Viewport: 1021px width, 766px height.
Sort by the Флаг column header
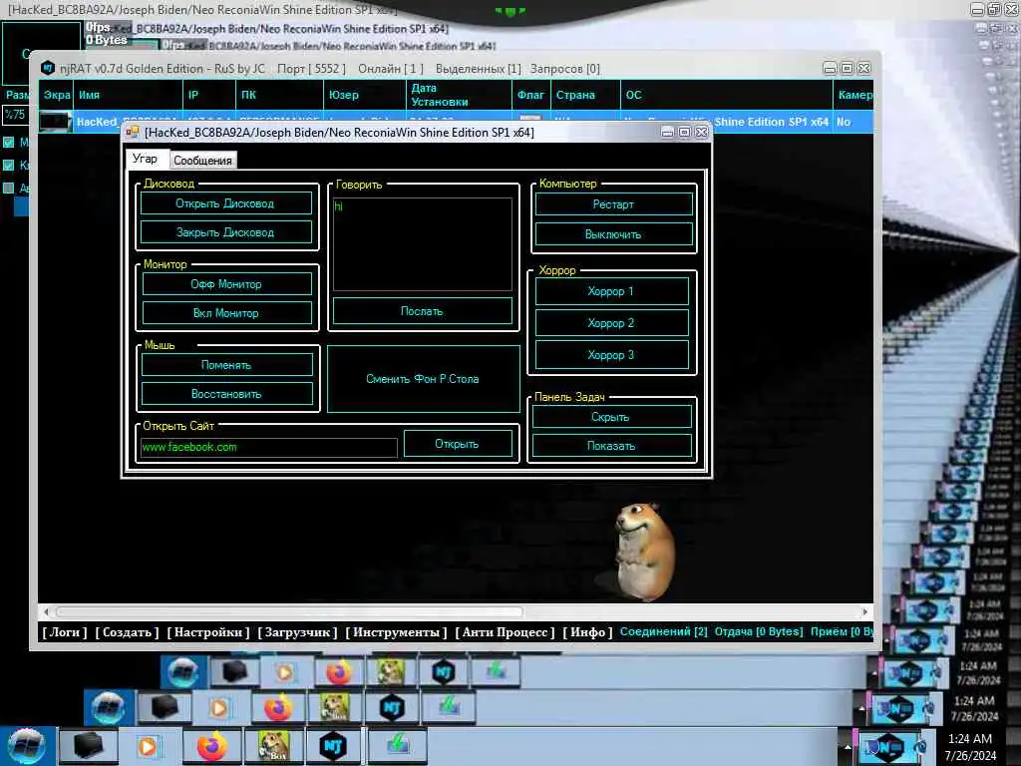[x=531, y=95]
